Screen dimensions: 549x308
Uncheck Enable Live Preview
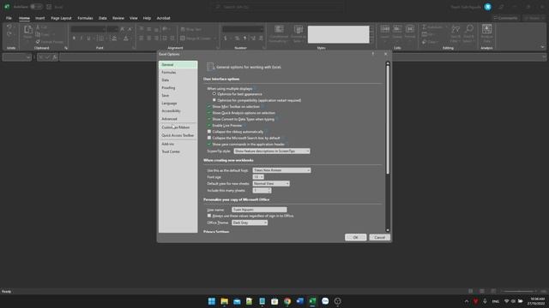209,126
